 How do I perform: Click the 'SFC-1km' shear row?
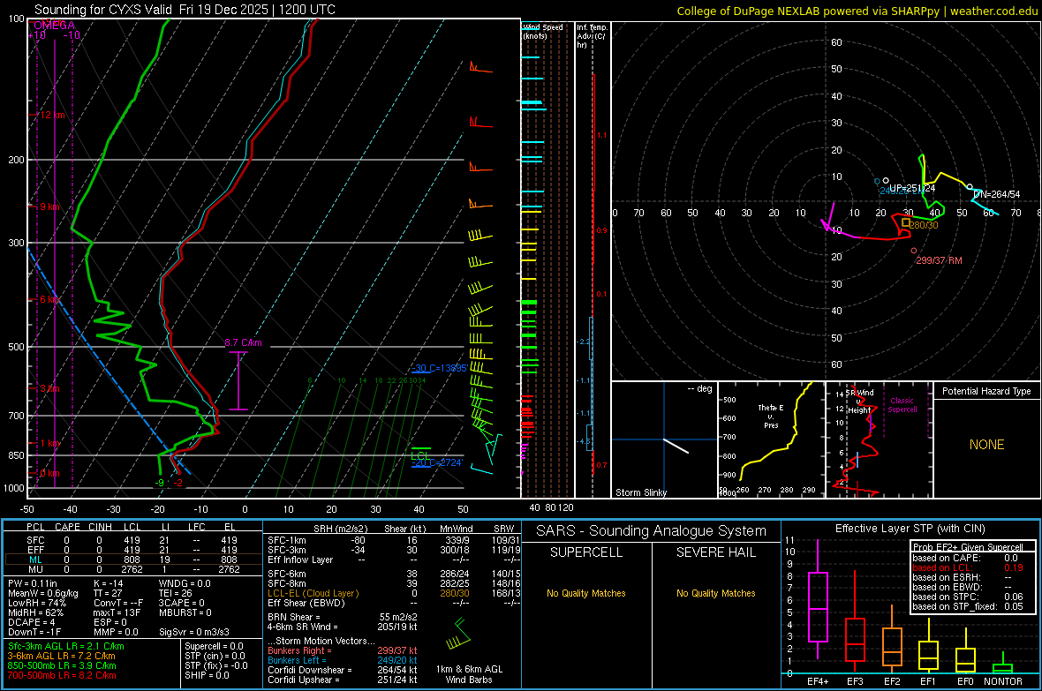[x=394, y=540]
